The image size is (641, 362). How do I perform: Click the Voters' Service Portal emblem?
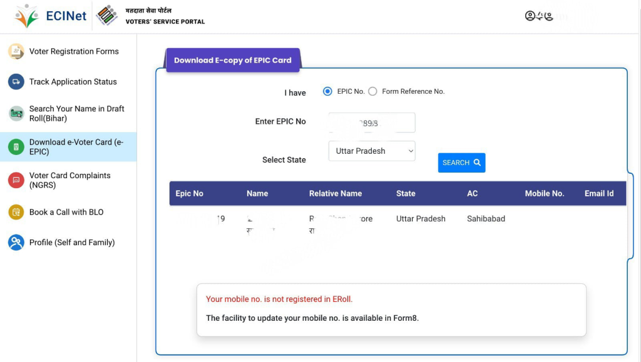coord(107,16)
